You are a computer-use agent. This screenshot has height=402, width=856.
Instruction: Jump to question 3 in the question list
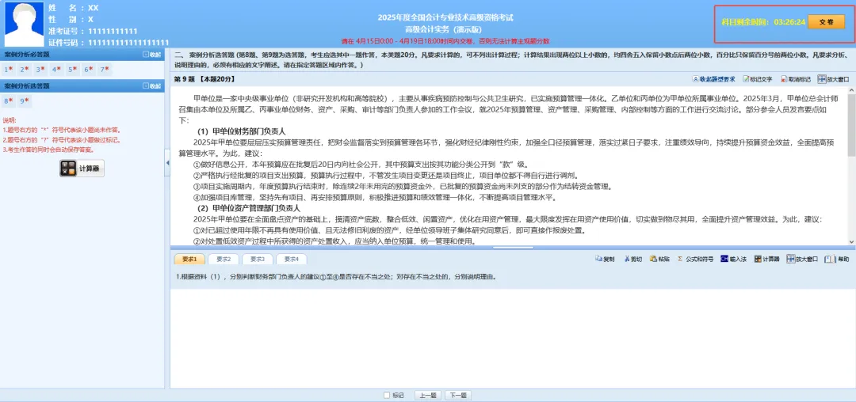(40, 69)
